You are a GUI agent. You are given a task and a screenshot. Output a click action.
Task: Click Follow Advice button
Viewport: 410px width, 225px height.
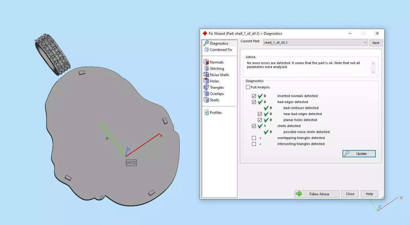coord(317,194)
